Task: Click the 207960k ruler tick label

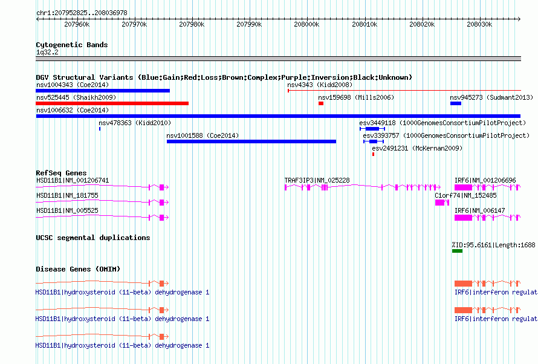Action: 77,24
